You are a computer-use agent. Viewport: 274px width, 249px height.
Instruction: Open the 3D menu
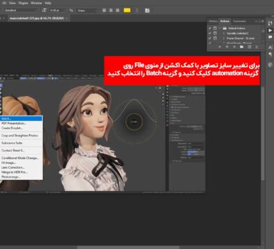pyautogui.click(x=4, y=3)
